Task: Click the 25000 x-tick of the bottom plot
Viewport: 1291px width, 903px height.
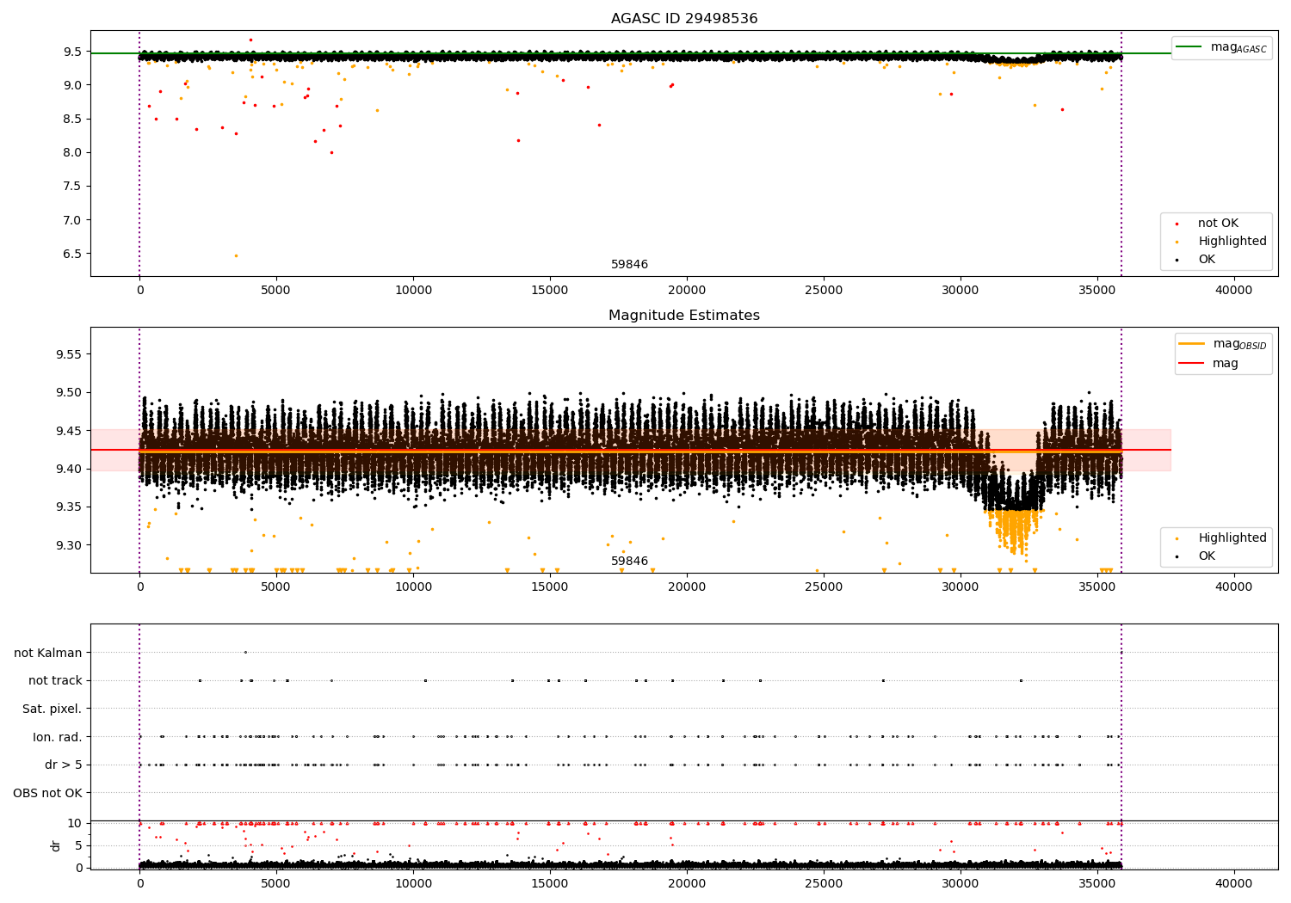Action: [x=824, y=884]
